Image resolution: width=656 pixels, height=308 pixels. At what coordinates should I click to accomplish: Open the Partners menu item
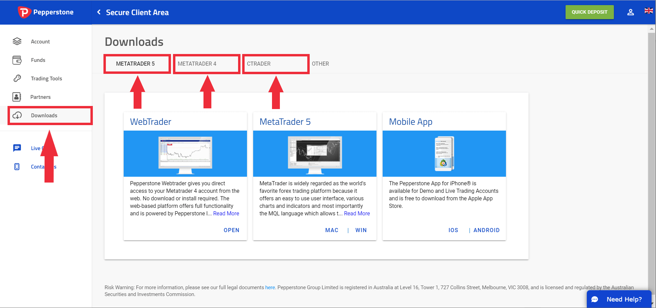[40, 97]
